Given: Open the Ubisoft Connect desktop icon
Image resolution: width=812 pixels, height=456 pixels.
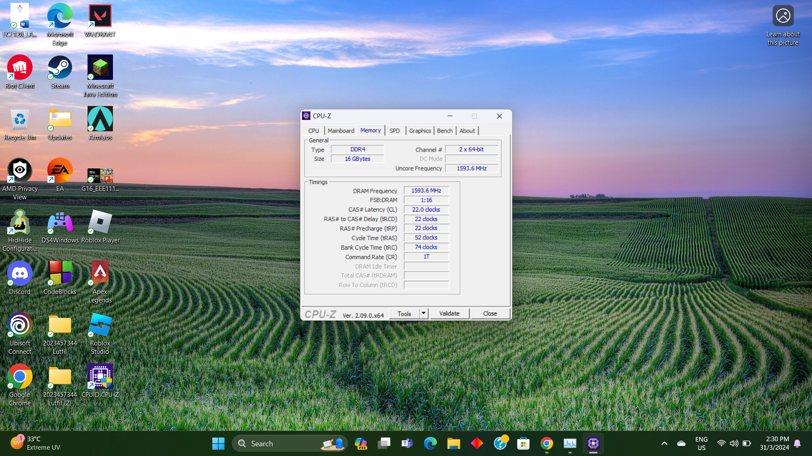Looking at the screenshot, I should click(x=20, y=334).
